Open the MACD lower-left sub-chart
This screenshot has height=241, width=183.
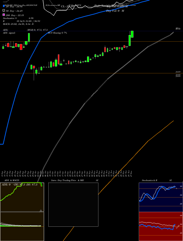point(22,226)
